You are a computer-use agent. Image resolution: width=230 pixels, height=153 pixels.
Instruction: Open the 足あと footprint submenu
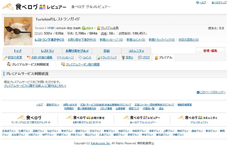128,57
